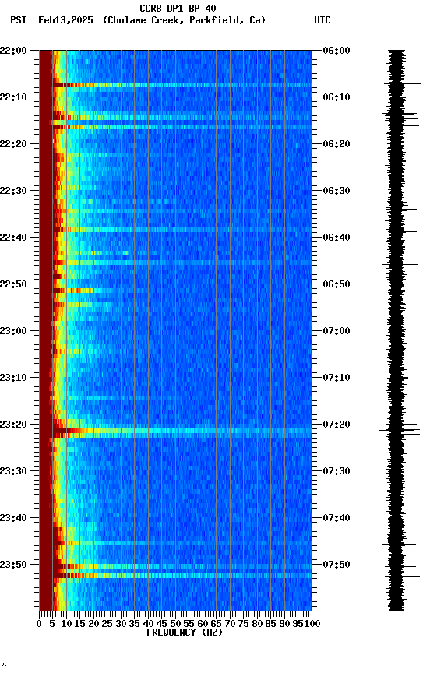This screenshot has width=430, height=673.
Task: Click the UTC time label 06:50
Action: tap(337, 284)
